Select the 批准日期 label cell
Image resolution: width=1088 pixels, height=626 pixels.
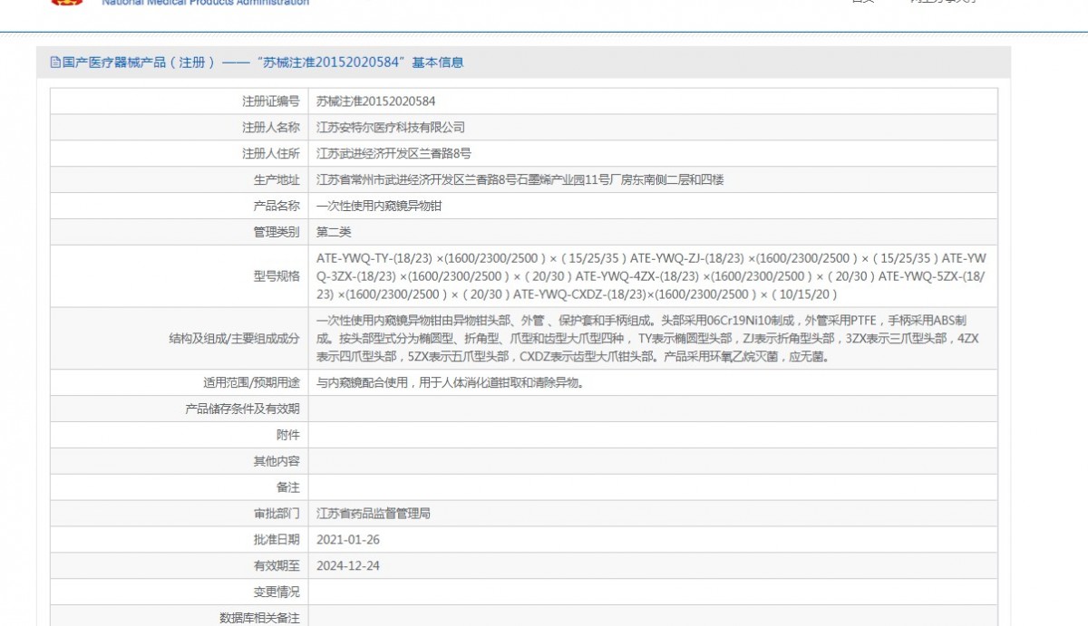point(276,540)
